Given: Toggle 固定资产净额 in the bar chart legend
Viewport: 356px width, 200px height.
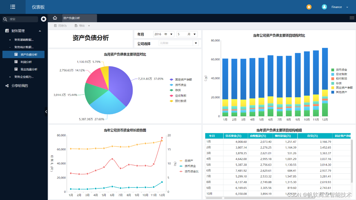Looking at the screenshot, I should [x=342, y=87].
